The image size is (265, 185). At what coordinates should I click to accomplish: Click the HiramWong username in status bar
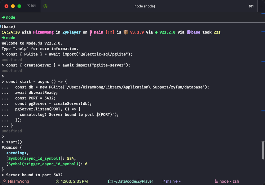18,181
